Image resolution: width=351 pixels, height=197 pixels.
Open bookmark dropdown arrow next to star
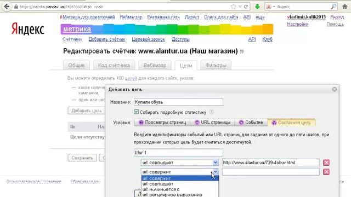(240, 7)
